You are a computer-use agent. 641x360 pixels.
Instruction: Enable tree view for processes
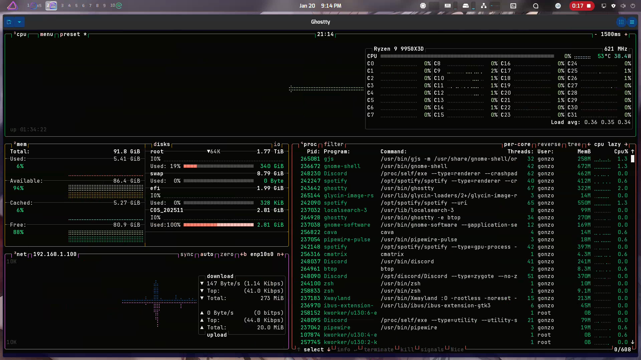click(574, 144)
